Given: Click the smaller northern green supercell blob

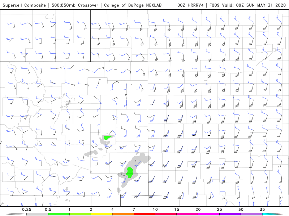Looking at the screenshot, I should 108,138.
